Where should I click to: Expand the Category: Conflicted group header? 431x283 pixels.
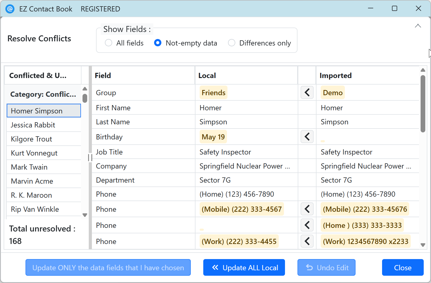pos(43,94)
